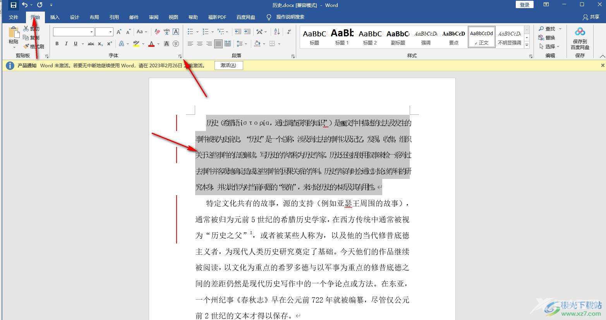Redo the last action

(39, 5)
